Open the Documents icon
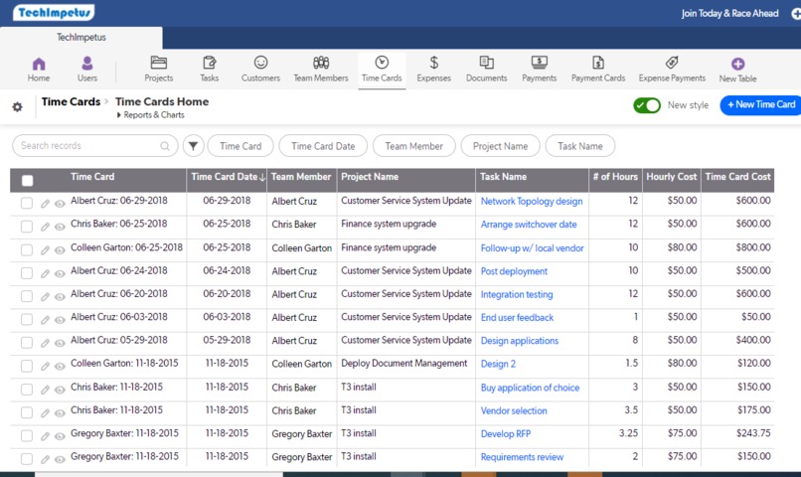 tap(486, 63)
